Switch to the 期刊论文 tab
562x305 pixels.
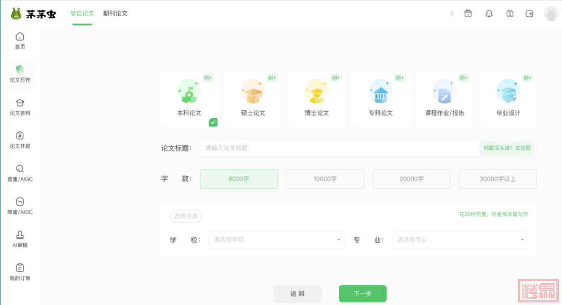115,14
